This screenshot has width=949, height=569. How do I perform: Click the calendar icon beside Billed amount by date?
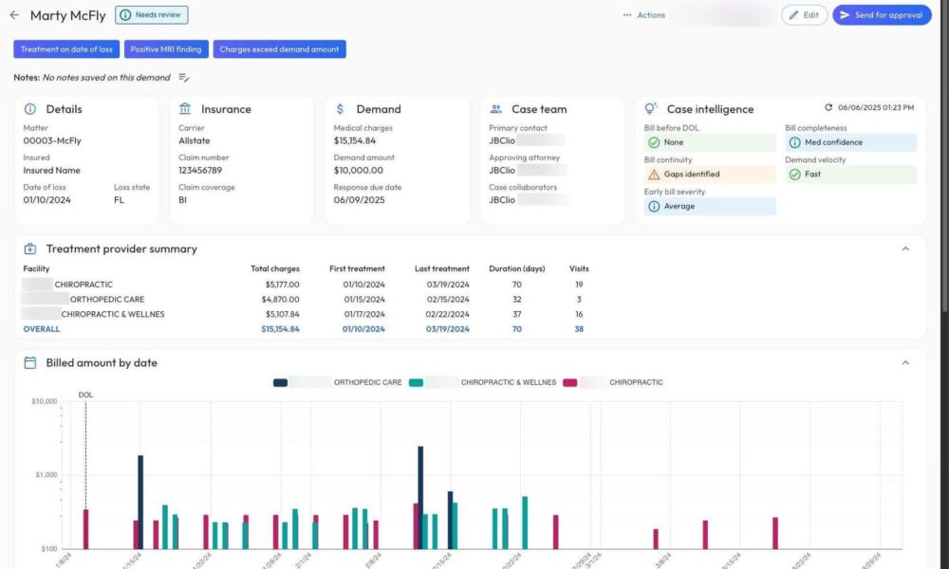[30, 363]
